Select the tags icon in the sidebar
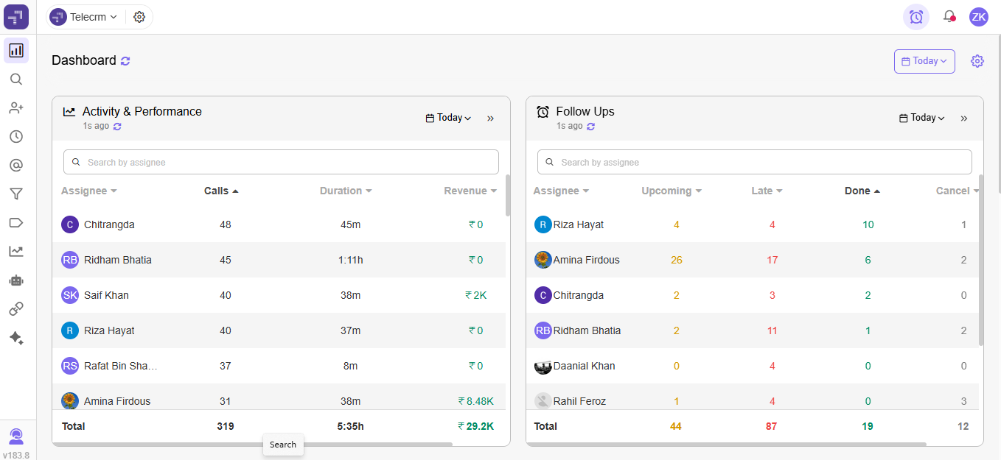The height and width of the screenshot is (460, 1001). [16, 222]
